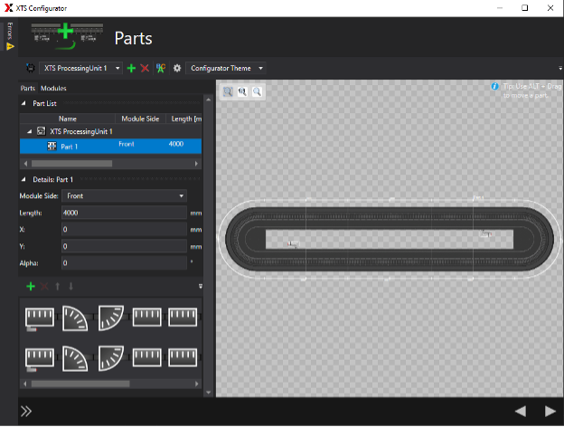Click the XTS Configurator red X logo
Image resolution: width=564 pixels, height=427 pixels.
pos(9,7)
